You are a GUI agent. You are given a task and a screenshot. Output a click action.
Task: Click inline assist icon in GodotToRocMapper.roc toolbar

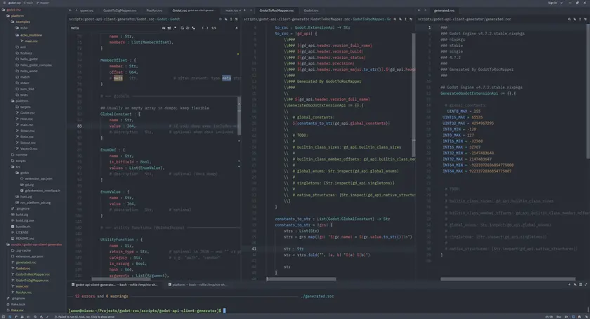(400, 19)
